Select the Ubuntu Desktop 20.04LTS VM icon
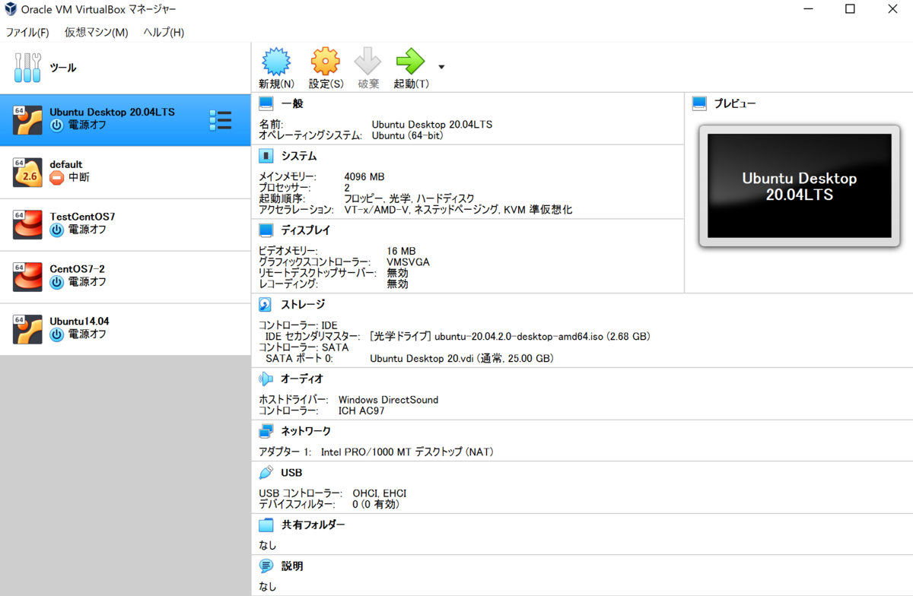This screenshot has height=596, width=913. click(x=27, y=120)
